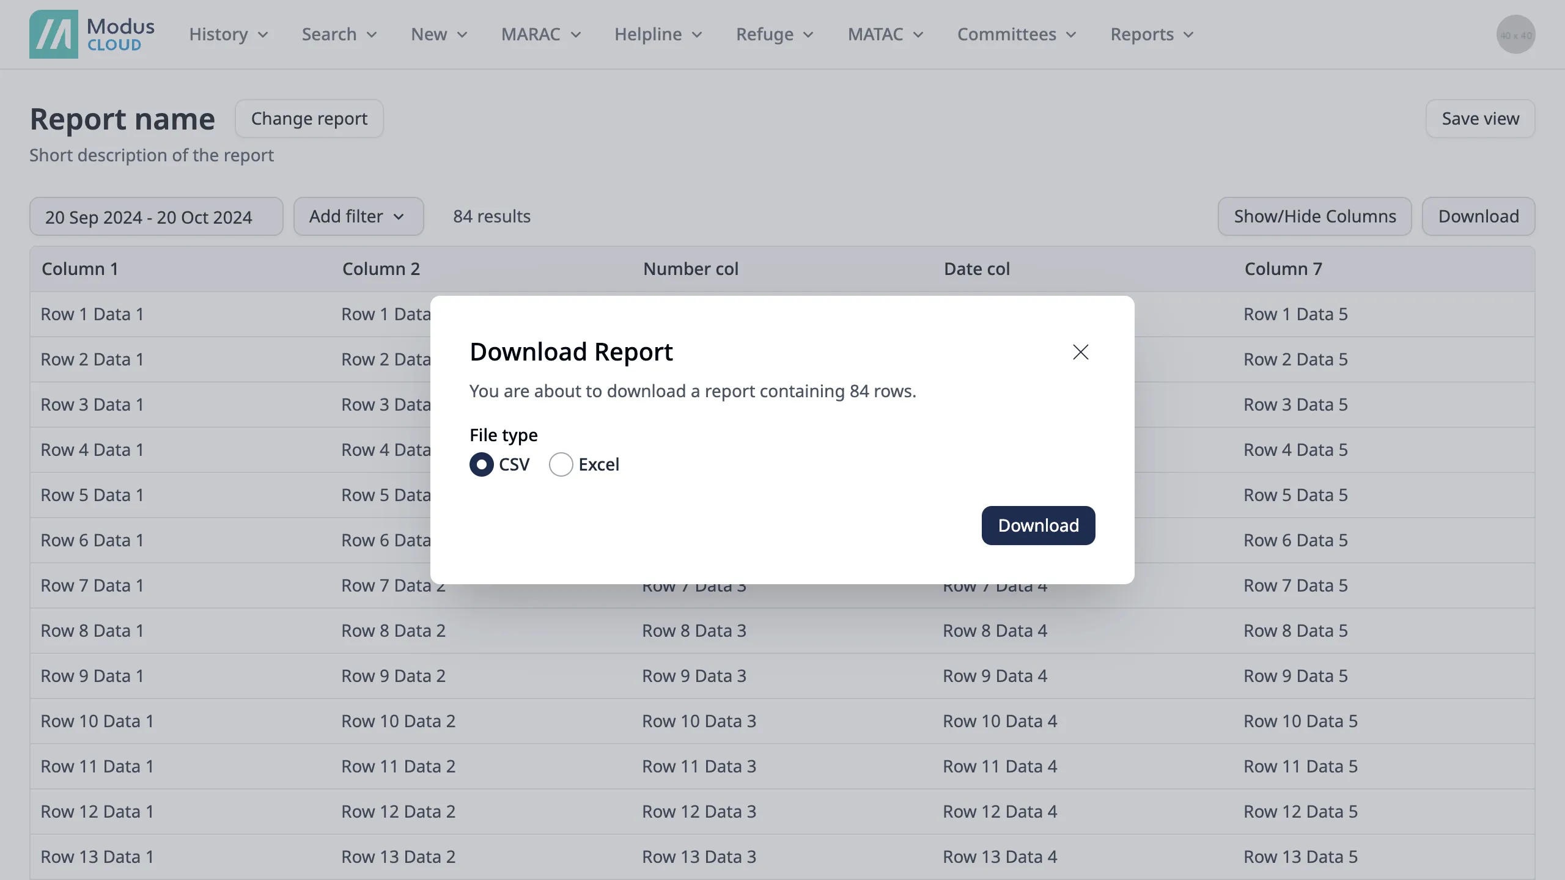Click the Column 7 header
1565x880 pixels.
pyautogui.click(x=1283, y=269)
